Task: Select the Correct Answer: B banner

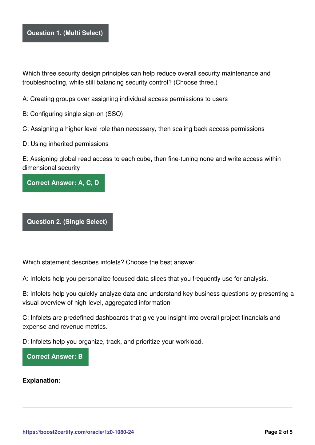Action: (55, 357)
